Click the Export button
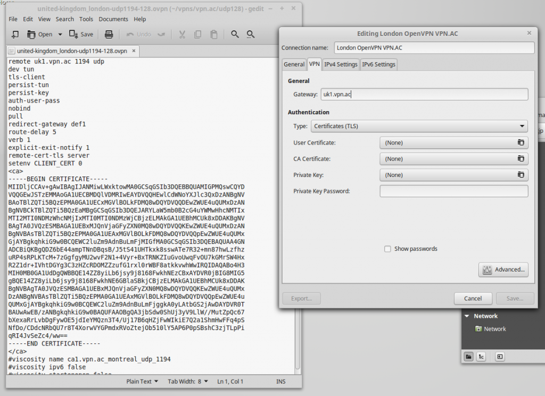Viewport: 545px width, 396px height. [x=301, y=299]
